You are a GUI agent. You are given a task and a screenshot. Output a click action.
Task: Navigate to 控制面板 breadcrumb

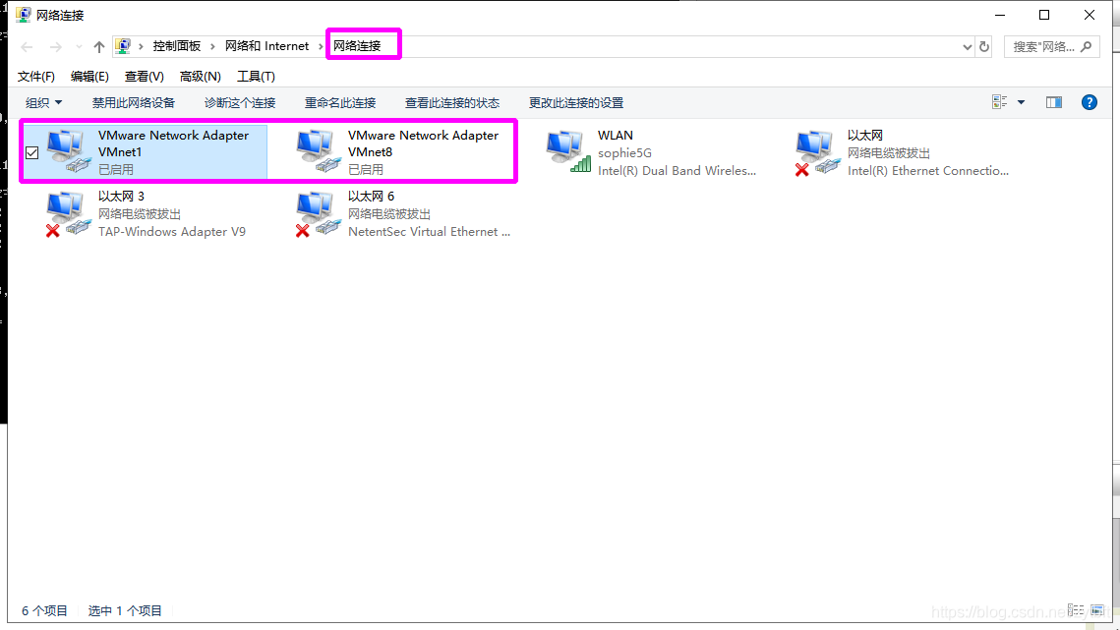176,46
